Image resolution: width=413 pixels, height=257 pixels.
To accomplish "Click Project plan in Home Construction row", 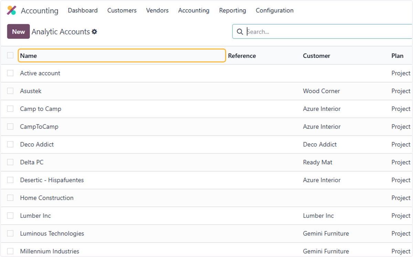I will click(401, 198).
